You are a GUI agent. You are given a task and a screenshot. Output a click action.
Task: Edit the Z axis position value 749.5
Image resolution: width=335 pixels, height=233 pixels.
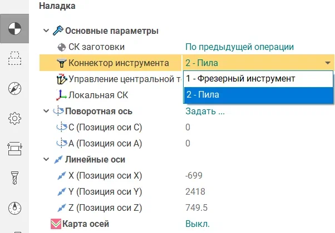coord(196,207)
